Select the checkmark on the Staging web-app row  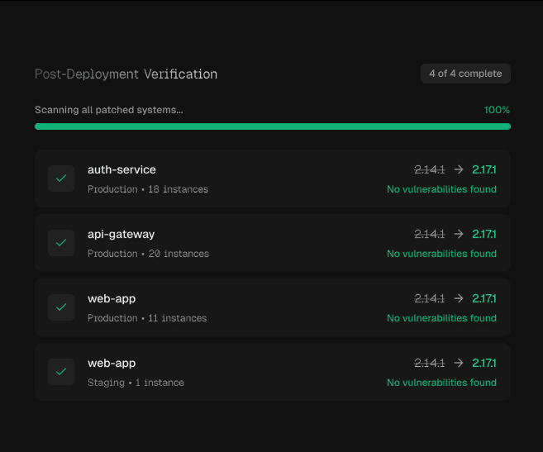click(61, 372)
